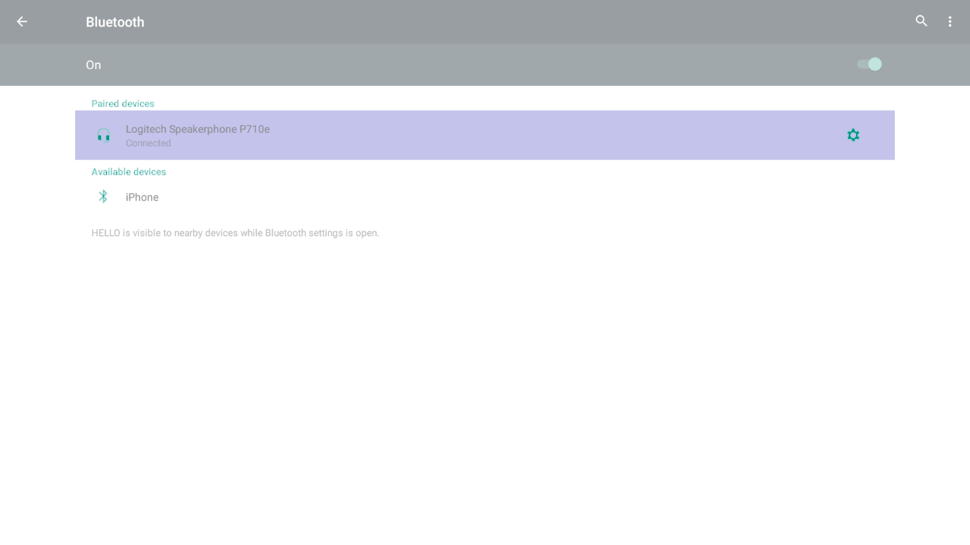
Task: Turn off the Bluetooth switch
Action: [869, 64]
